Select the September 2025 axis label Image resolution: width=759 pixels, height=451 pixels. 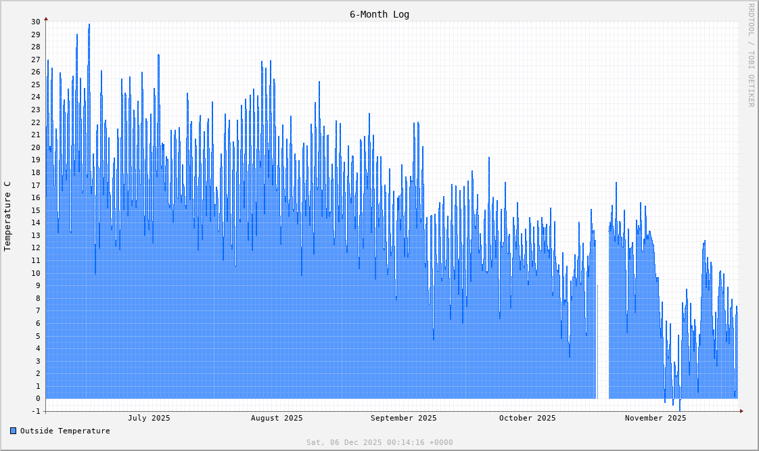(x=404, y=418)
